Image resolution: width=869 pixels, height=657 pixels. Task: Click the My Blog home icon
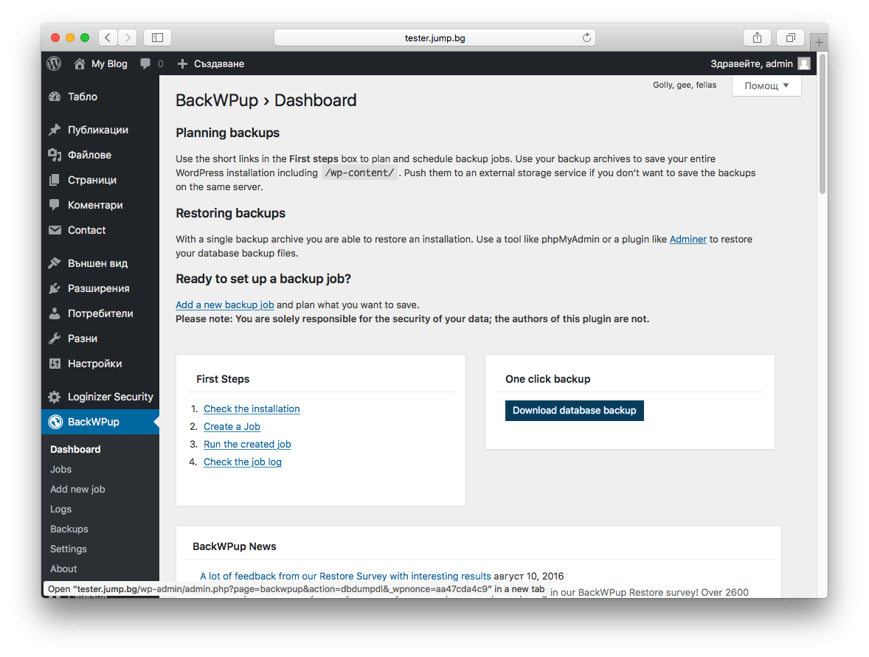click(80, 64)
